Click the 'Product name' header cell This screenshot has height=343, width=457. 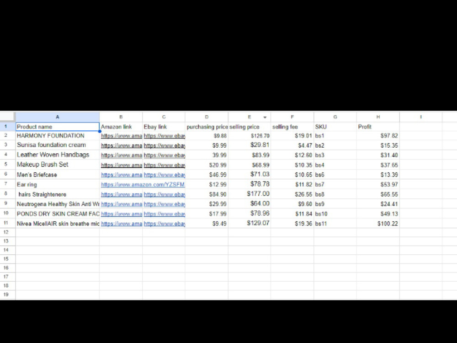[x=58, y=127]
